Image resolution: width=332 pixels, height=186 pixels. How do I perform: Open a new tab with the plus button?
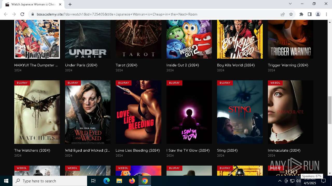tap(70, 4)
